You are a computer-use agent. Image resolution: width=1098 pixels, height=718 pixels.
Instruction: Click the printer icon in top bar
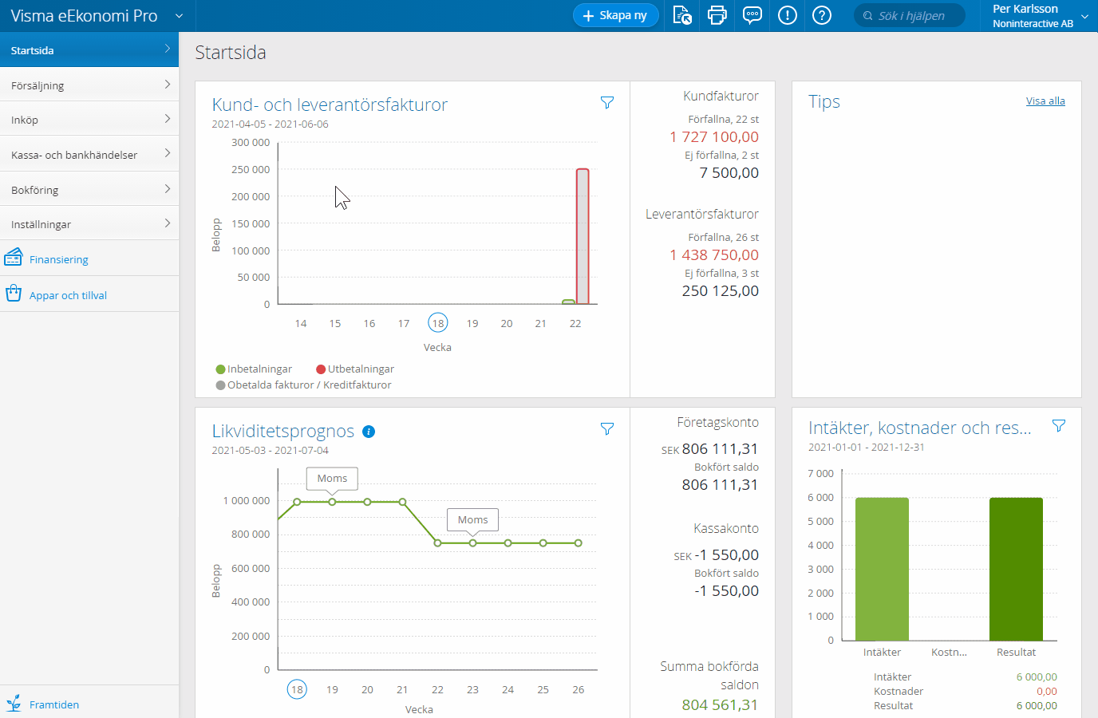[x=717, y=15]
